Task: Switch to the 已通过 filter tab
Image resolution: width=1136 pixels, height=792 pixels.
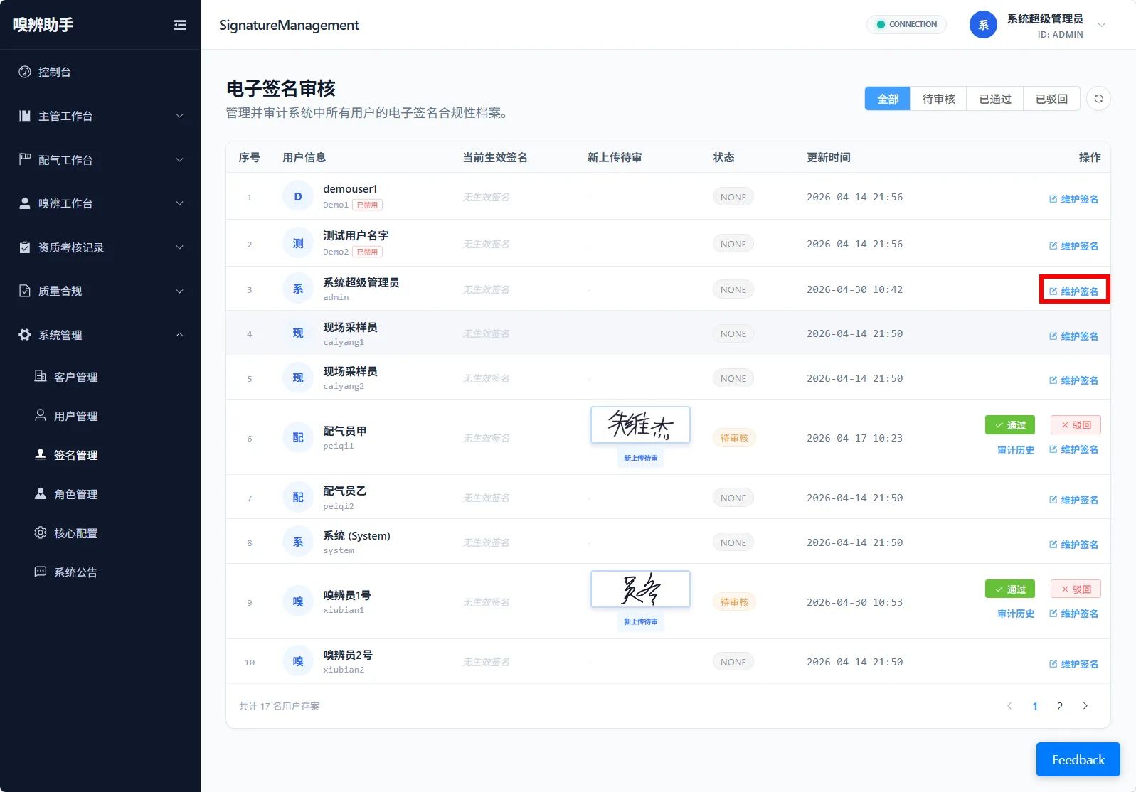Action: click(x=994, y=99)
